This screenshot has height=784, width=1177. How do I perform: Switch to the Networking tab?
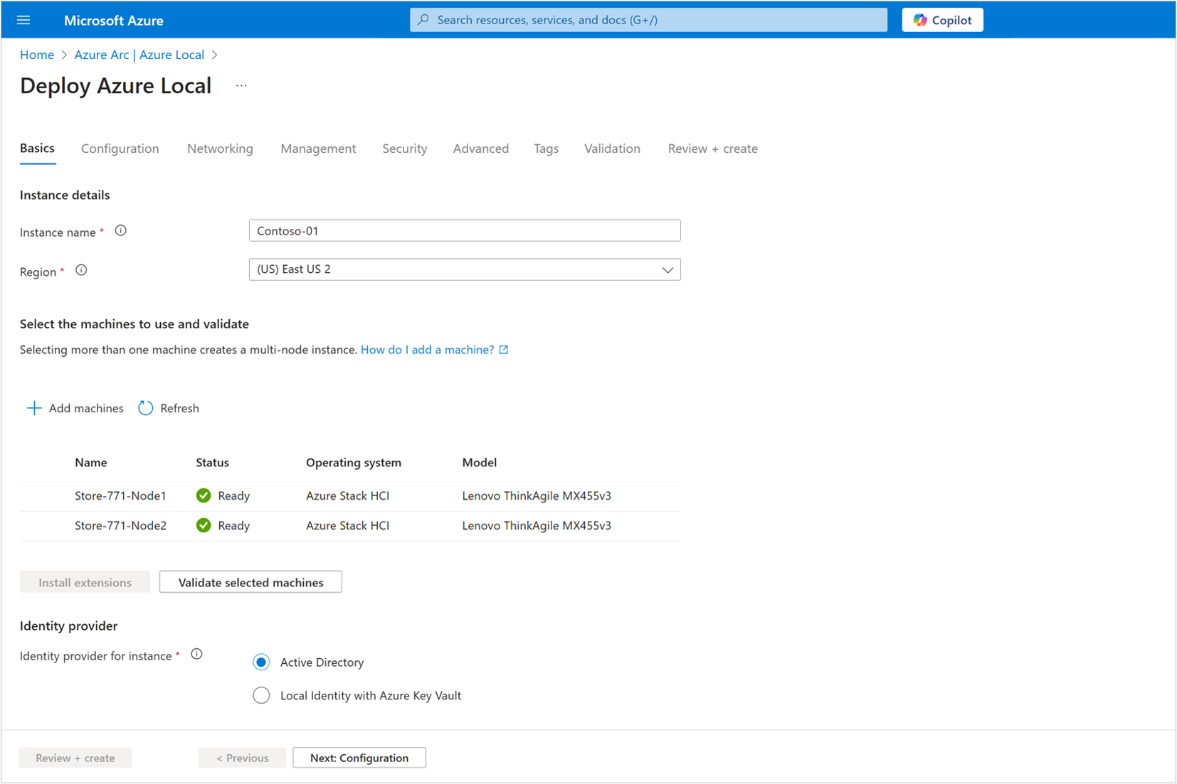point(219,149)
